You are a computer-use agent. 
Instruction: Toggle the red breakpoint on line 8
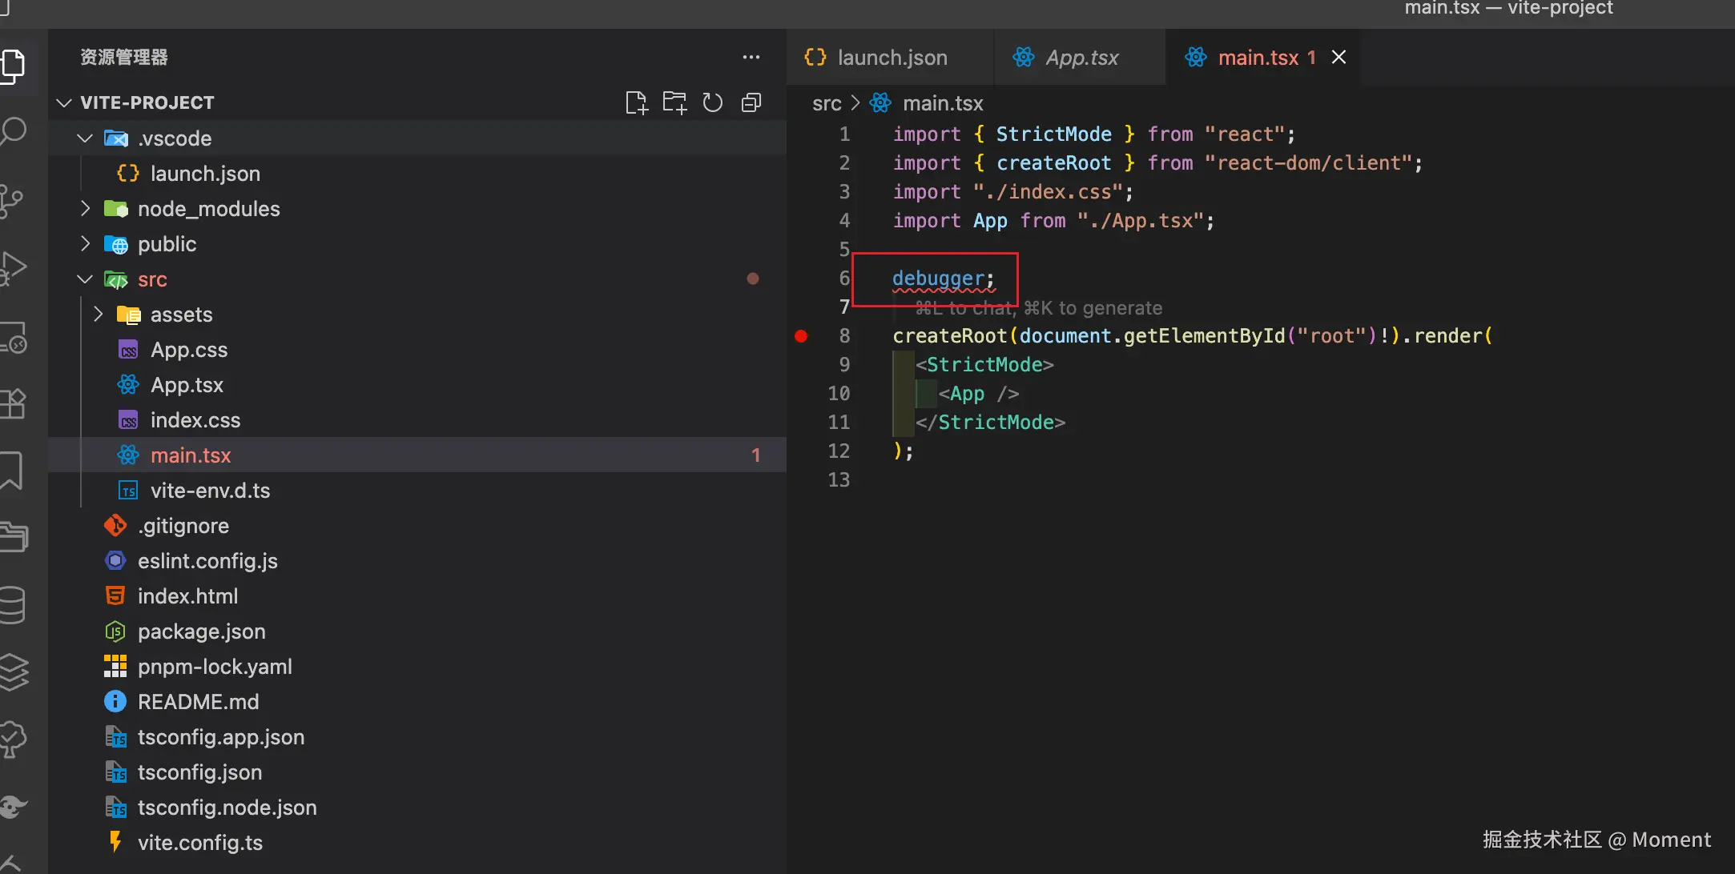(801, 336)
